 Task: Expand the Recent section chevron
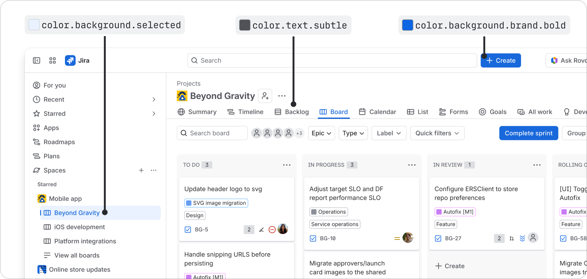click(x=154, y=99)
